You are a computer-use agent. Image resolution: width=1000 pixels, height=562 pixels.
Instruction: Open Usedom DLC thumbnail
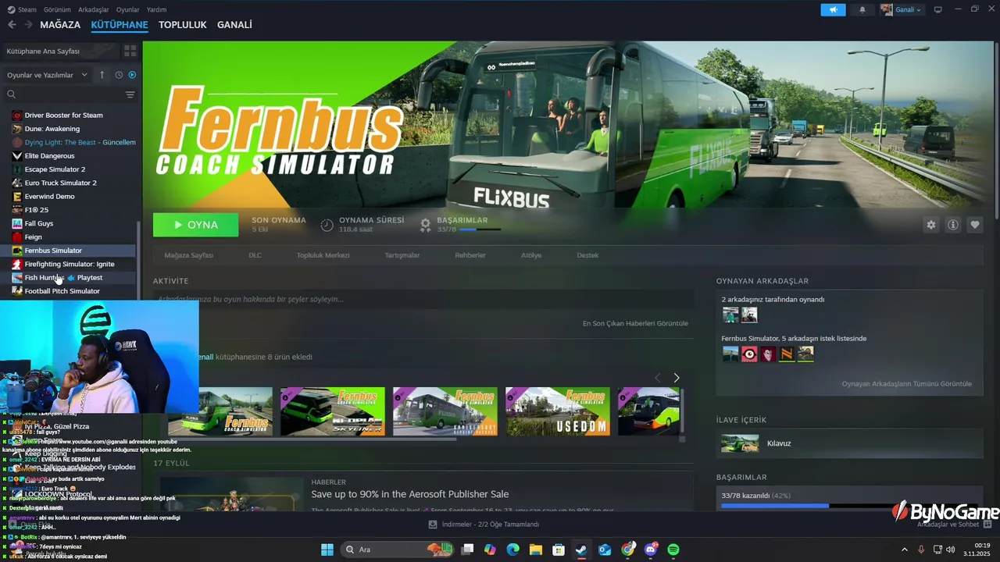(x=558, y=411)
